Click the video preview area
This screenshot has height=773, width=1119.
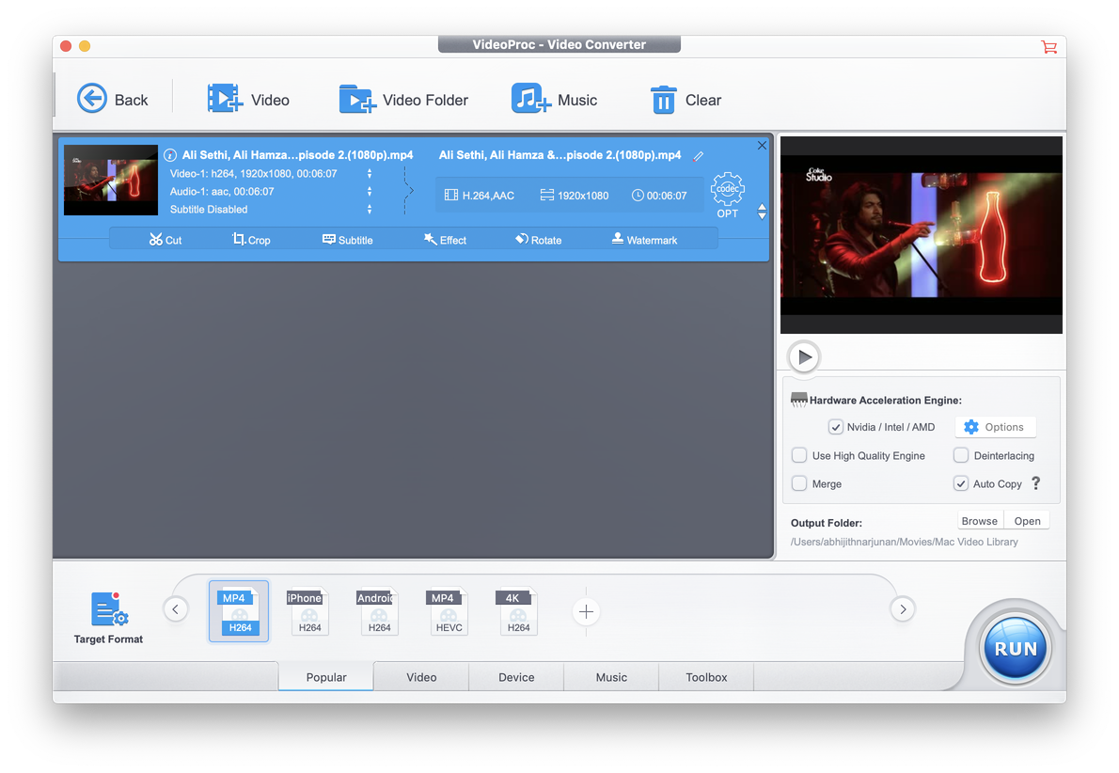[x=921, y=235]
